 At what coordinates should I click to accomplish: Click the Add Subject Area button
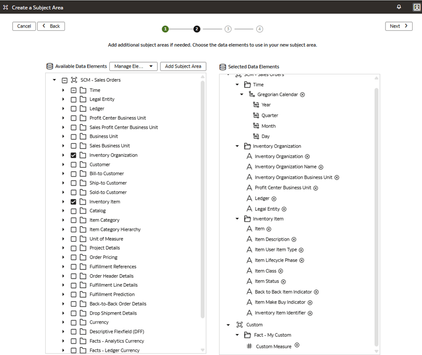pos(183,66)
